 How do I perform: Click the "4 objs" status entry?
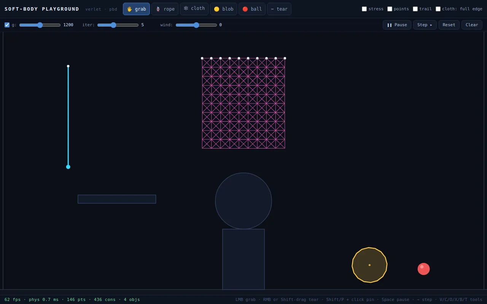coord(132,299)
